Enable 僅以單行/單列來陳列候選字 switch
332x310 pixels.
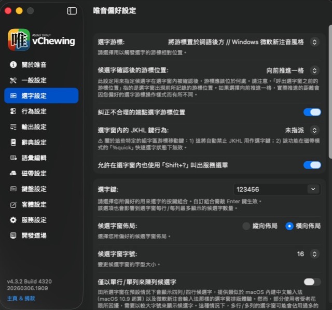coord(312,282)
